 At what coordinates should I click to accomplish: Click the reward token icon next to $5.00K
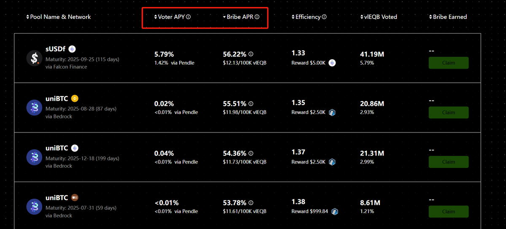(332, 63)
